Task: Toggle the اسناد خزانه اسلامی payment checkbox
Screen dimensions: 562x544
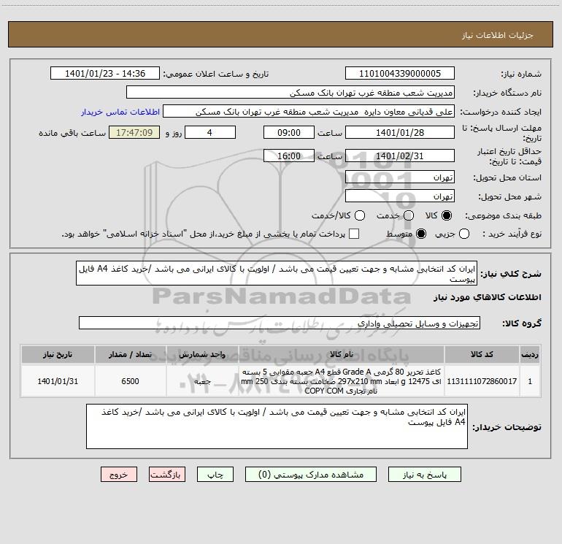Action: tap(354, 234)
